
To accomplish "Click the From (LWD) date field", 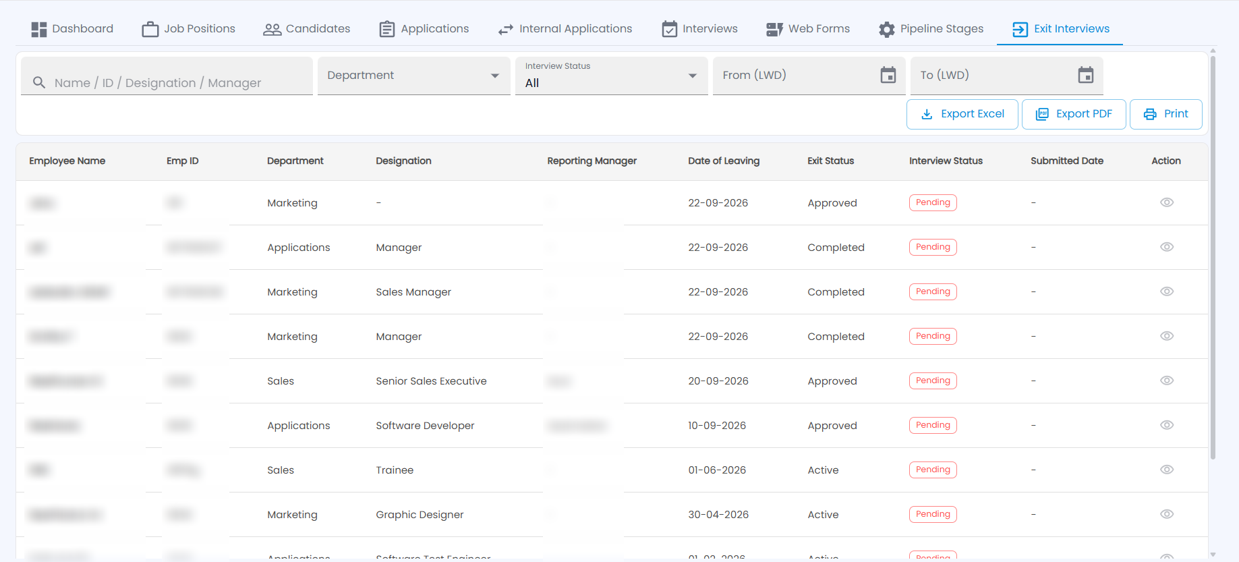I will (x=809, y=76).
